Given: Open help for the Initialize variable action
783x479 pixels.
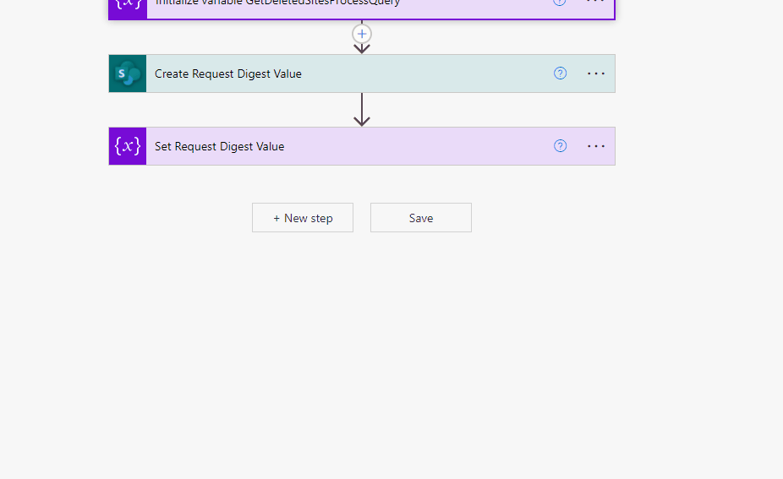Looking at the screenshot, I should point(560,3).
